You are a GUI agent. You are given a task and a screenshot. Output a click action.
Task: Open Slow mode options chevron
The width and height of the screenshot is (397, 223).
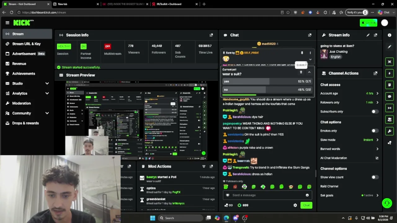(x=377, y=140)
